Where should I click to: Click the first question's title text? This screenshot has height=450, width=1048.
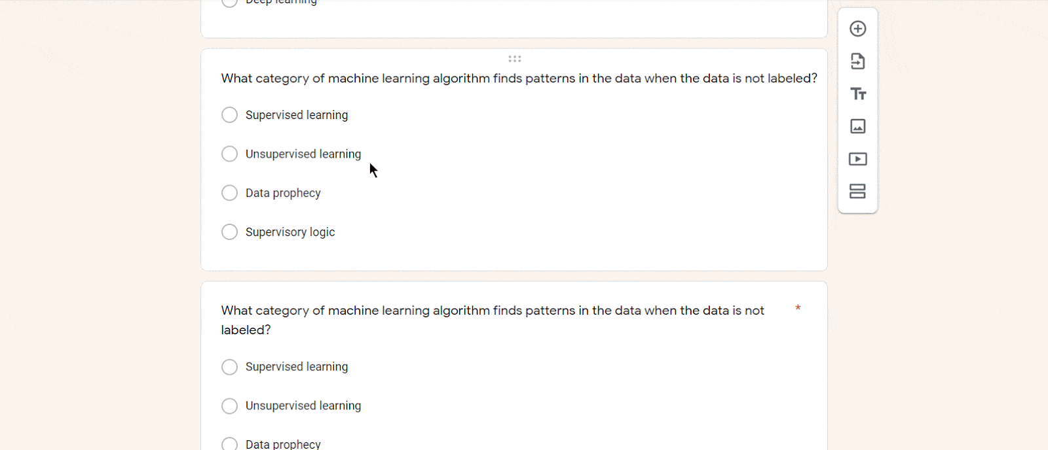point(519,78)
